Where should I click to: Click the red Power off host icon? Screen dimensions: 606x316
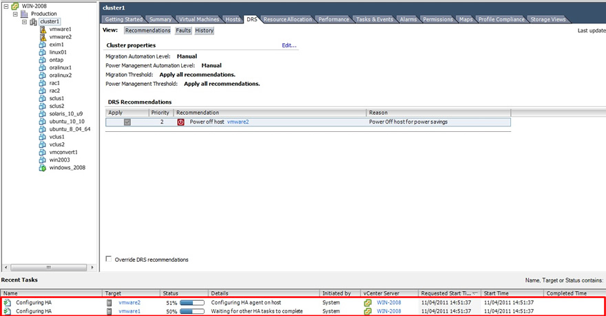[x=181, y=122]
